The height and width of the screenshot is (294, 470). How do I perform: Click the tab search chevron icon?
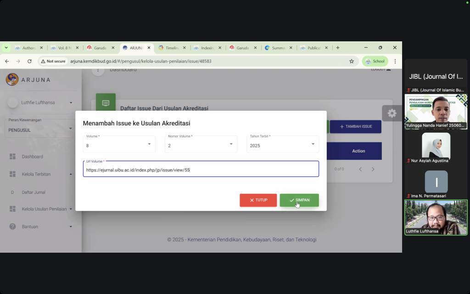pos(6,48)
